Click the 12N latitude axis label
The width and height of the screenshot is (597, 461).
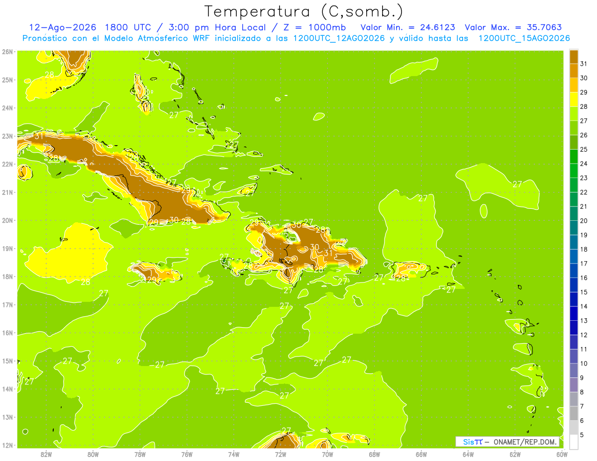coord(7,445)
